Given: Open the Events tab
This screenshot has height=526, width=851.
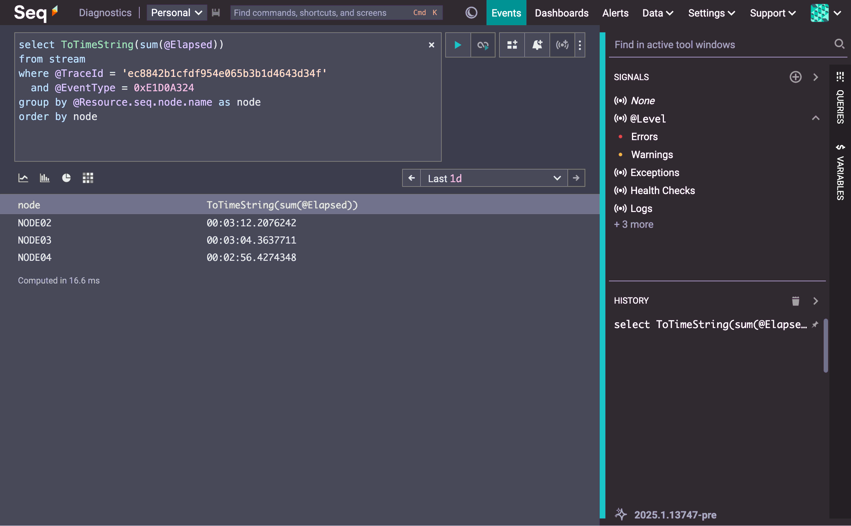Looking at the screenshot, I should (x=506, y=13).
